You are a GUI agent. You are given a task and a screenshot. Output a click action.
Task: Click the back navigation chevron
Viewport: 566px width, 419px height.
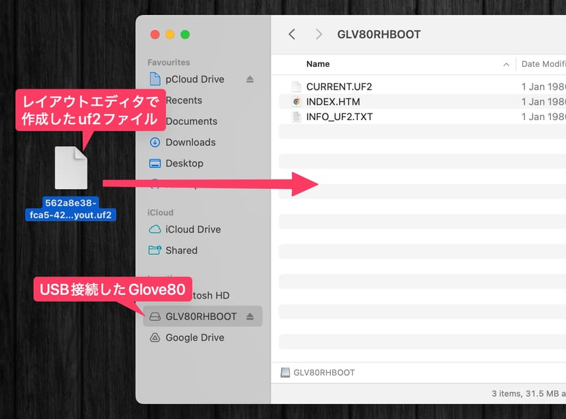coord(292,34)
